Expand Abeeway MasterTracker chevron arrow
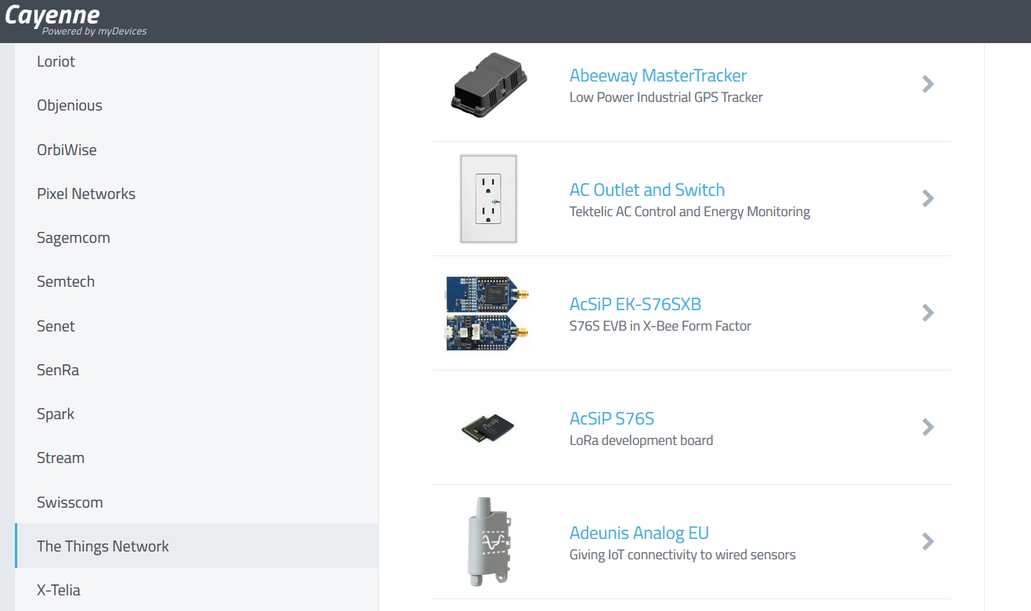1031x611 pixels. (928, 84)
